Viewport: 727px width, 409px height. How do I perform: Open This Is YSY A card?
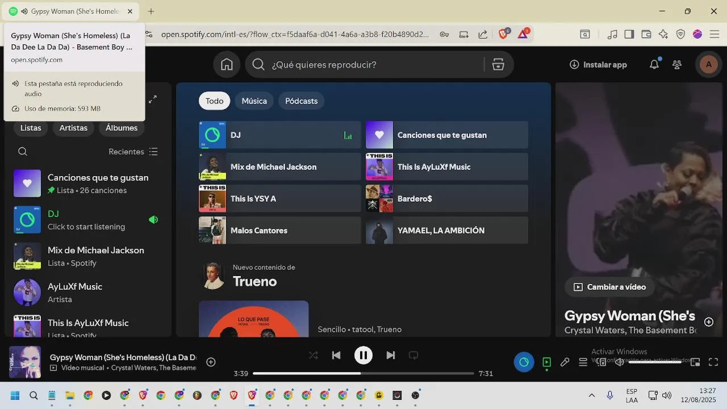280,199
